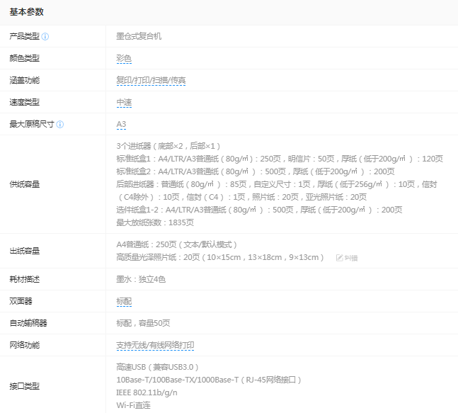Click the 标配 link in 双面器 row
Screen dimensions: 458x413
[124, 301]
